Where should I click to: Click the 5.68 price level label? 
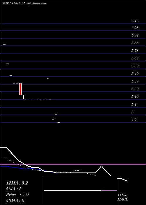(135, 58)
